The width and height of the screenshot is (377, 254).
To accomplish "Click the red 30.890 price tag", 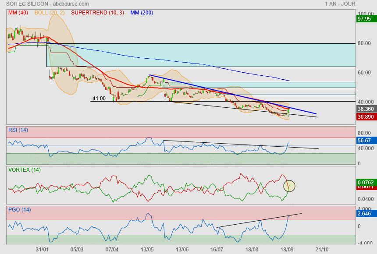I will [365, 117].
